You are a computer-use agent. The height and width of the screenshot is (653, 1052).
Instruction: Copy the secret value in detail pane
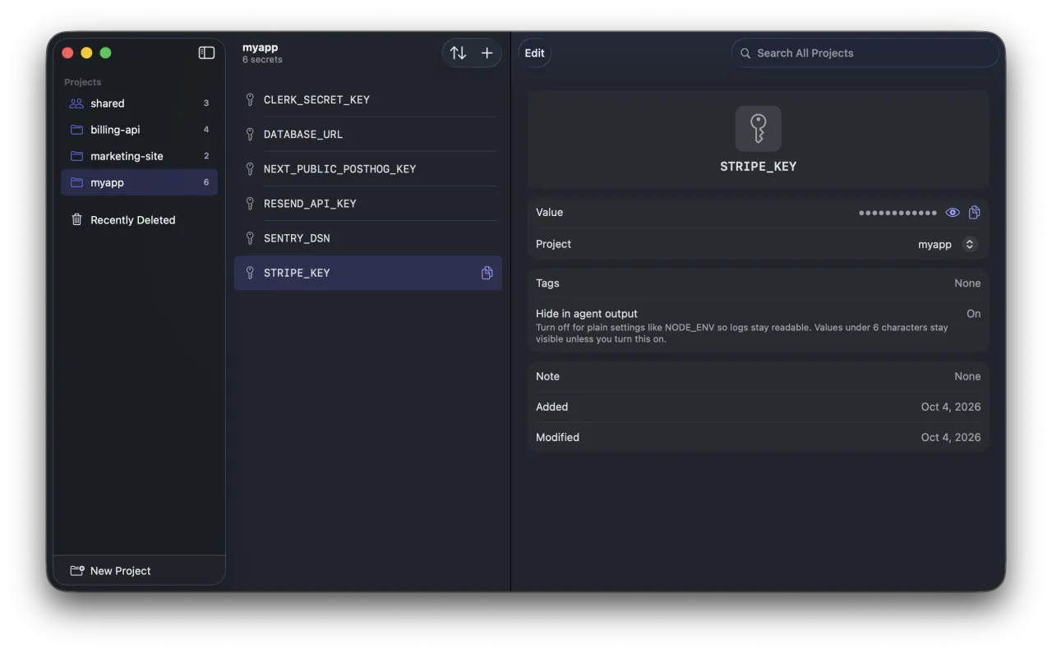pyautogui.click(x=974, y=212)
